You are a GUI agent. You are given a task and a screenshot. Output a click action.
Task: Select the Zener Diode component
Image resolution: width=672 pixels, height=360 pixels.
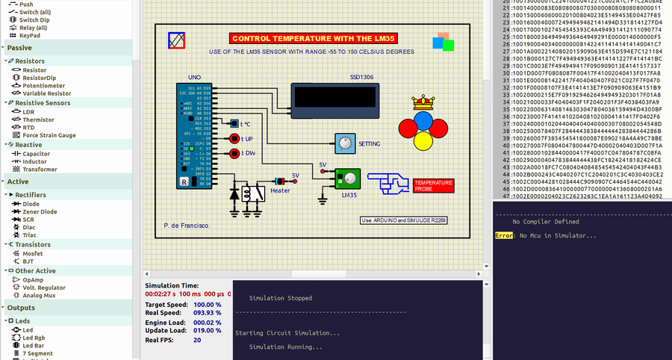point(40,211)
